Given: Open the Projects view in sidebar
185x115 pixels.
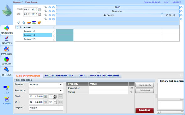Looking at the screenshot, I should click(x=7, y=40).
